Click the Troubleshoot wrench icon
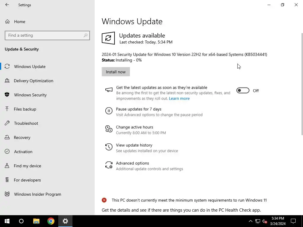Viewport: 303px width, 227px height. (7, 123)
